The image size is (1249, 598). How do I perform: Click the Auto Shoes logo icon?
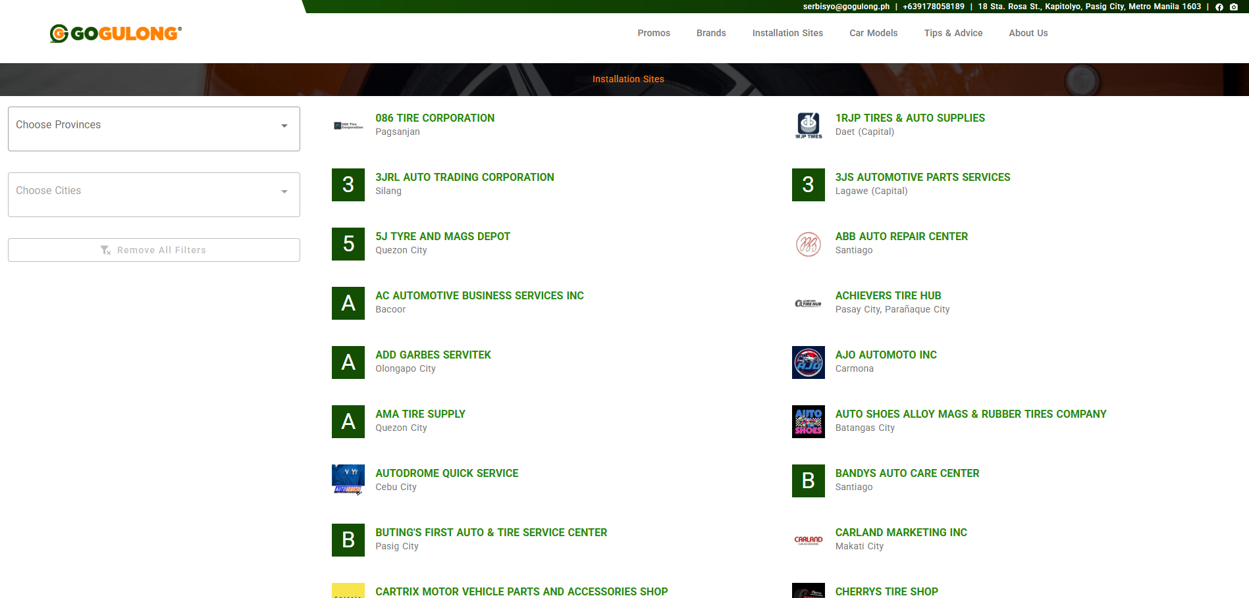[809, 422]
